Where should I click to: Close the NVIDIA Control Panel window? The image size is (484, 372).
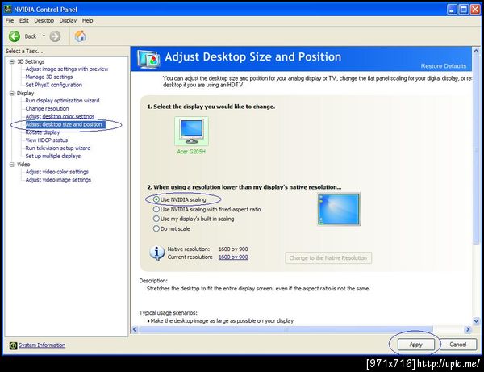click(x=475, y=10)
